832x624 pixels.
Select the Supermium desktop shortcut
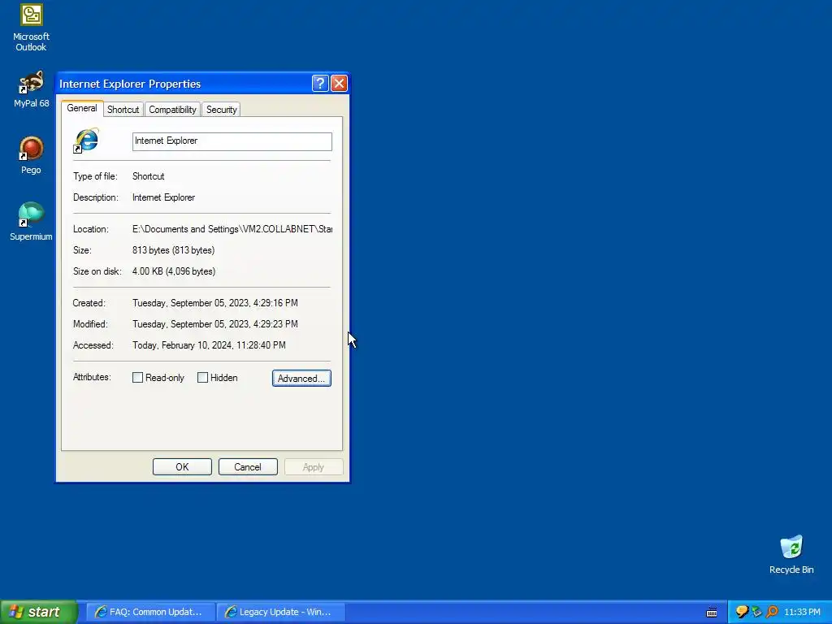point(31,222)
